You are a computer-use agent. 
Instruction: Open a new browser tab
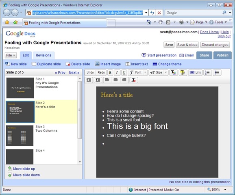pyautogui.click(x=111, y=23)
